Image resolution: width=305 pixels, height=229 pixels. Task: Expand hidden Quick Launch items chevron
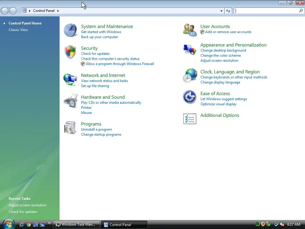49,223
